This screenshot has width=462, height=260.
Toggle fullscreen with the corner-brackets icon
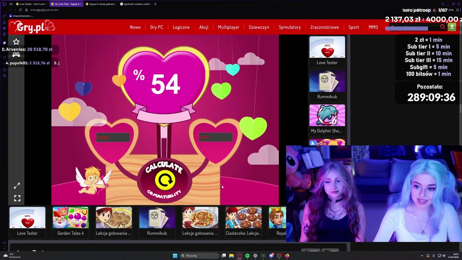17,198
